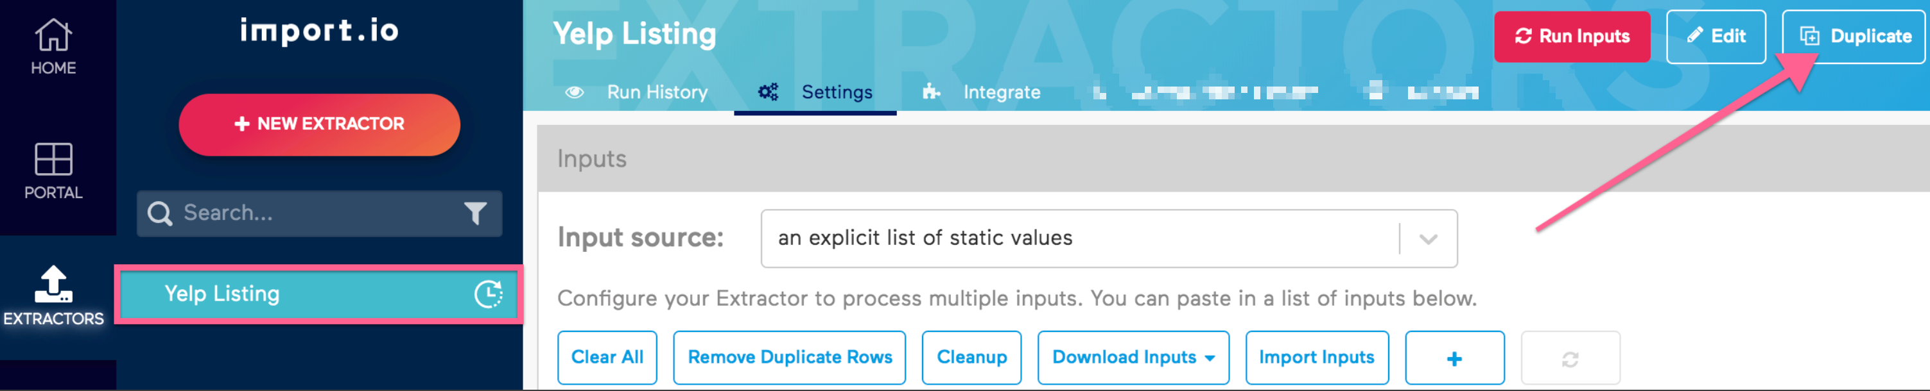1930x391 pixels.
Task: Open the Input source dropdown
Action: pyautogui.click(x=1427, y=238)
